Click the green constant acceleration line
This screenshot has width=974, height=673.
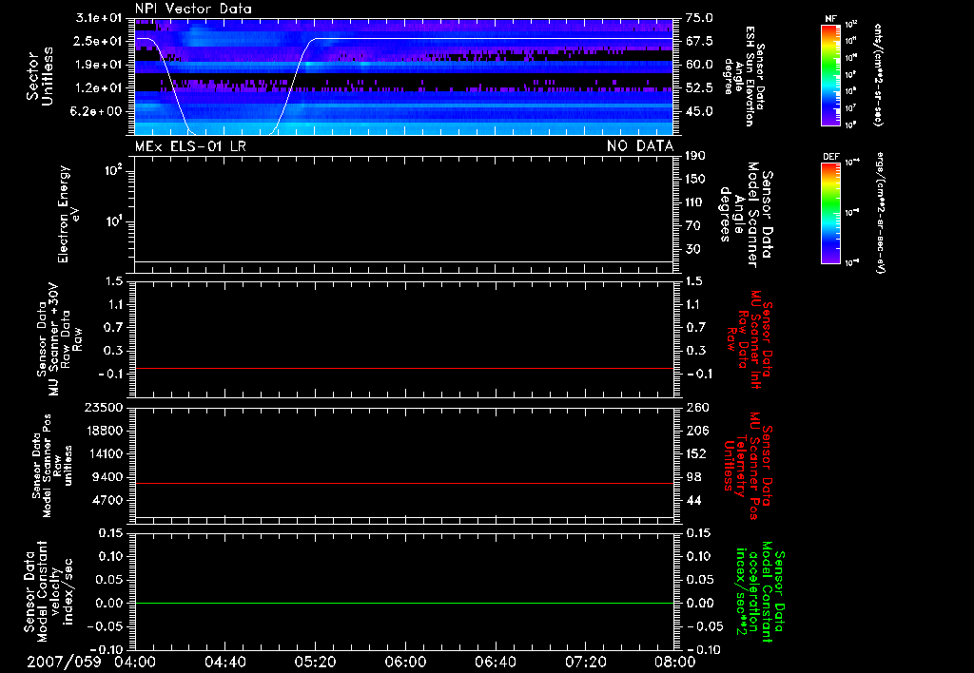click(403, 603)
